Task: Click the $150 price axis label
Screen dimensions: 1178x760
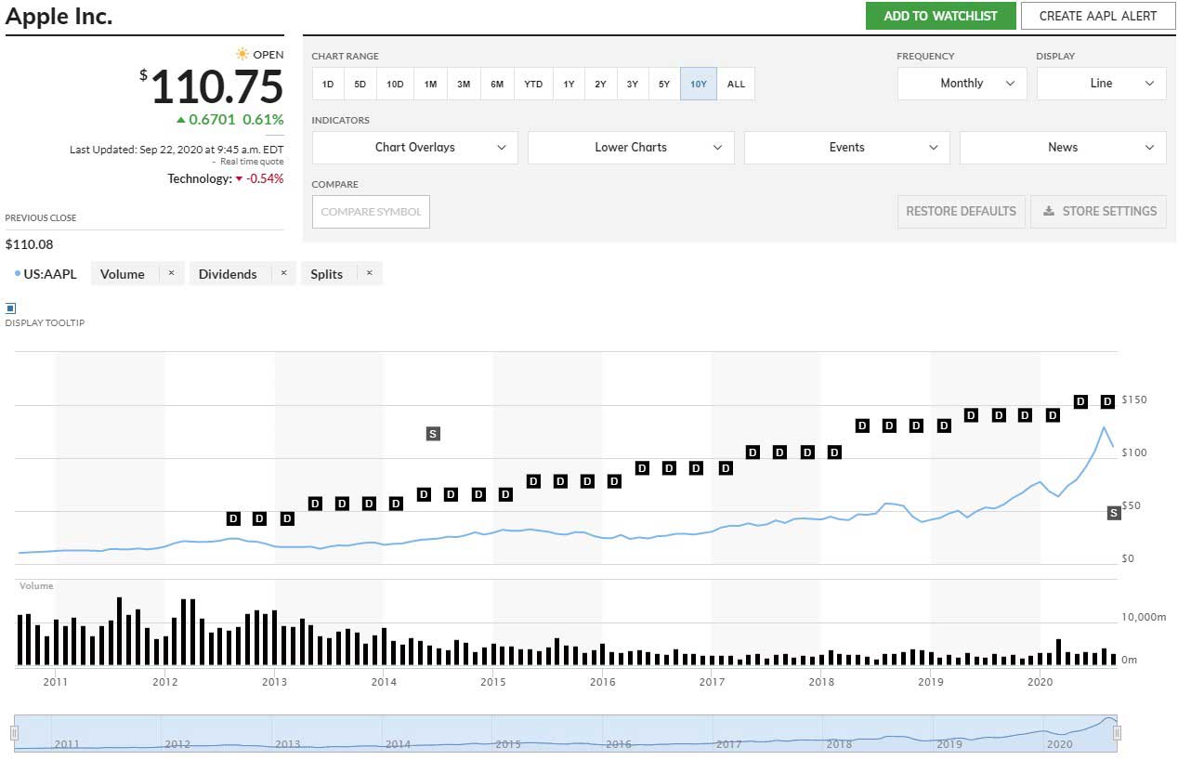Action: [1134, 400]
